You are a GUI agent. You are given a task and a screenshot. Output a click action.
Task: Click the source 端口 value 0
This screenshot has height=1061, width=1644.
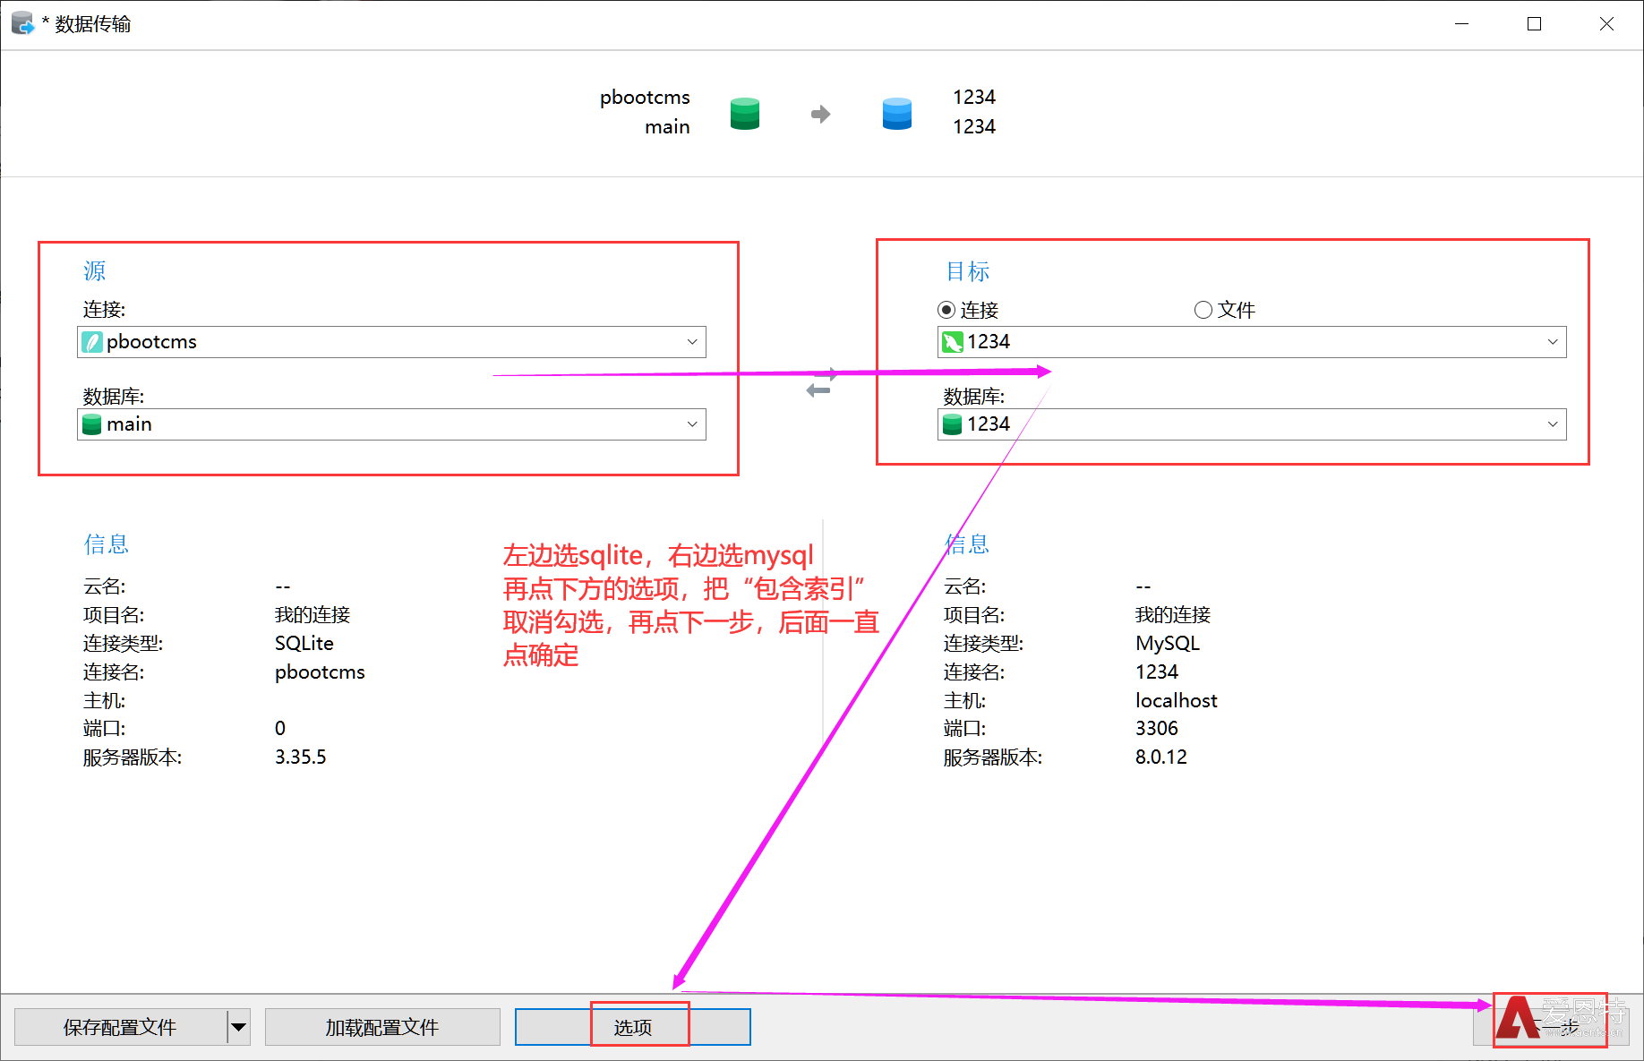tap(280, 729)
